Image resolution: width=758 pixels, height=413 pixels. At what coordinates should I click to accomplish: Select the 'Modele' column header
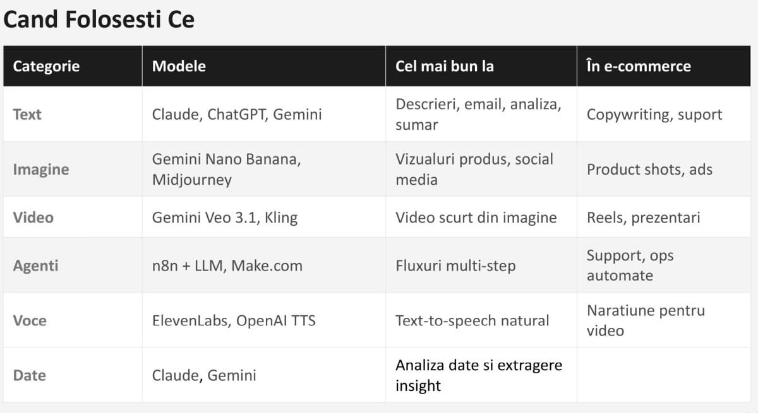tap(179, 66)
